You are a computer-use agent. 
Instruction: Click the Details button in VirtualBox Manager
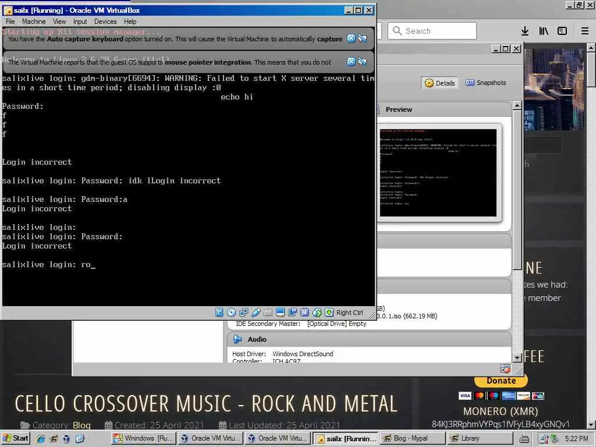[440, 83]
